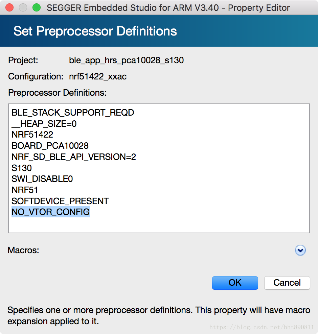This screenshot has width=318, height=334.
Task: Select the BOARD_PCA10028 definition line
Action: [50, 146]
